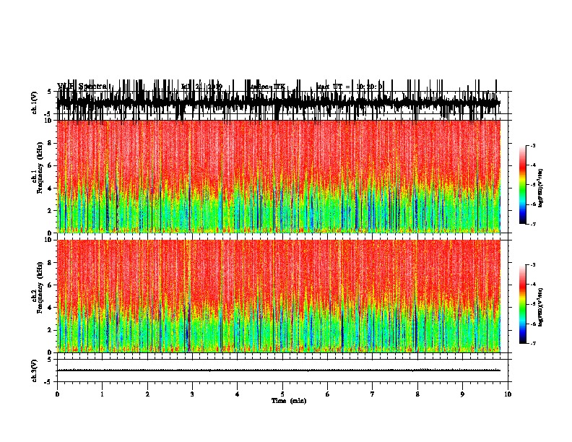This screenshot has width=572, height=442.
Task: Click the '-7' label on ch.1 color bar
Action: pyautogui.click(x=532, y=224)
